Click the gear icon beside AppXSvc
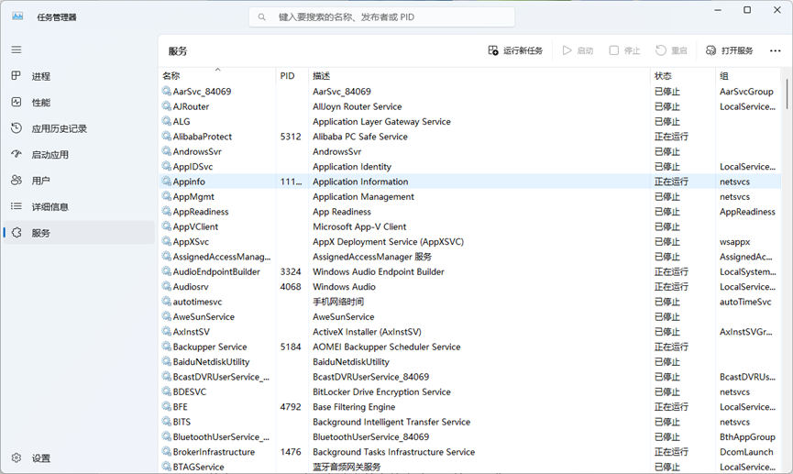The image size is (793, 474). [x=166, y=241]
